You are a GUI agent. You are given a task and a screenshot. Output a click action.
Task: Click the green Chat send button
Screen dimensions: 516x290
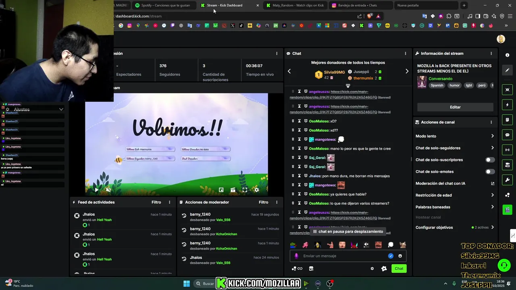click(399, 269)
